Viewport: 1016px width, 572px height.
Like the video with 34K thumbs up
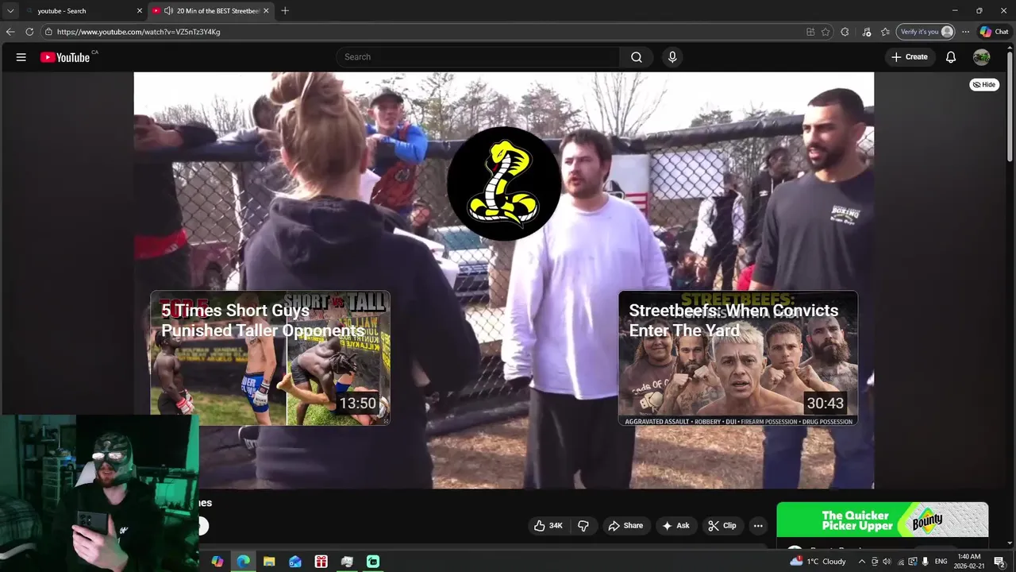[x=548, y=525]
